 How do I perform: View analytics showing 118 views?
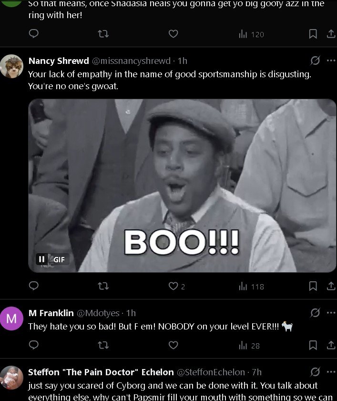(x=251, y=286)
